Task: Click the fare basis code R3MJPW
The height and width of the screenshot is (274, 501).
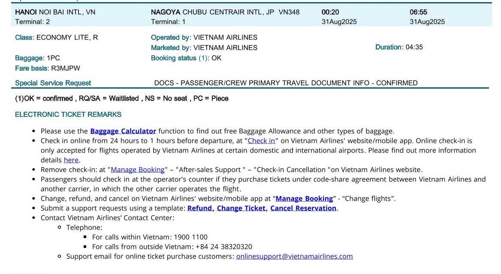Action: (66, 68)
